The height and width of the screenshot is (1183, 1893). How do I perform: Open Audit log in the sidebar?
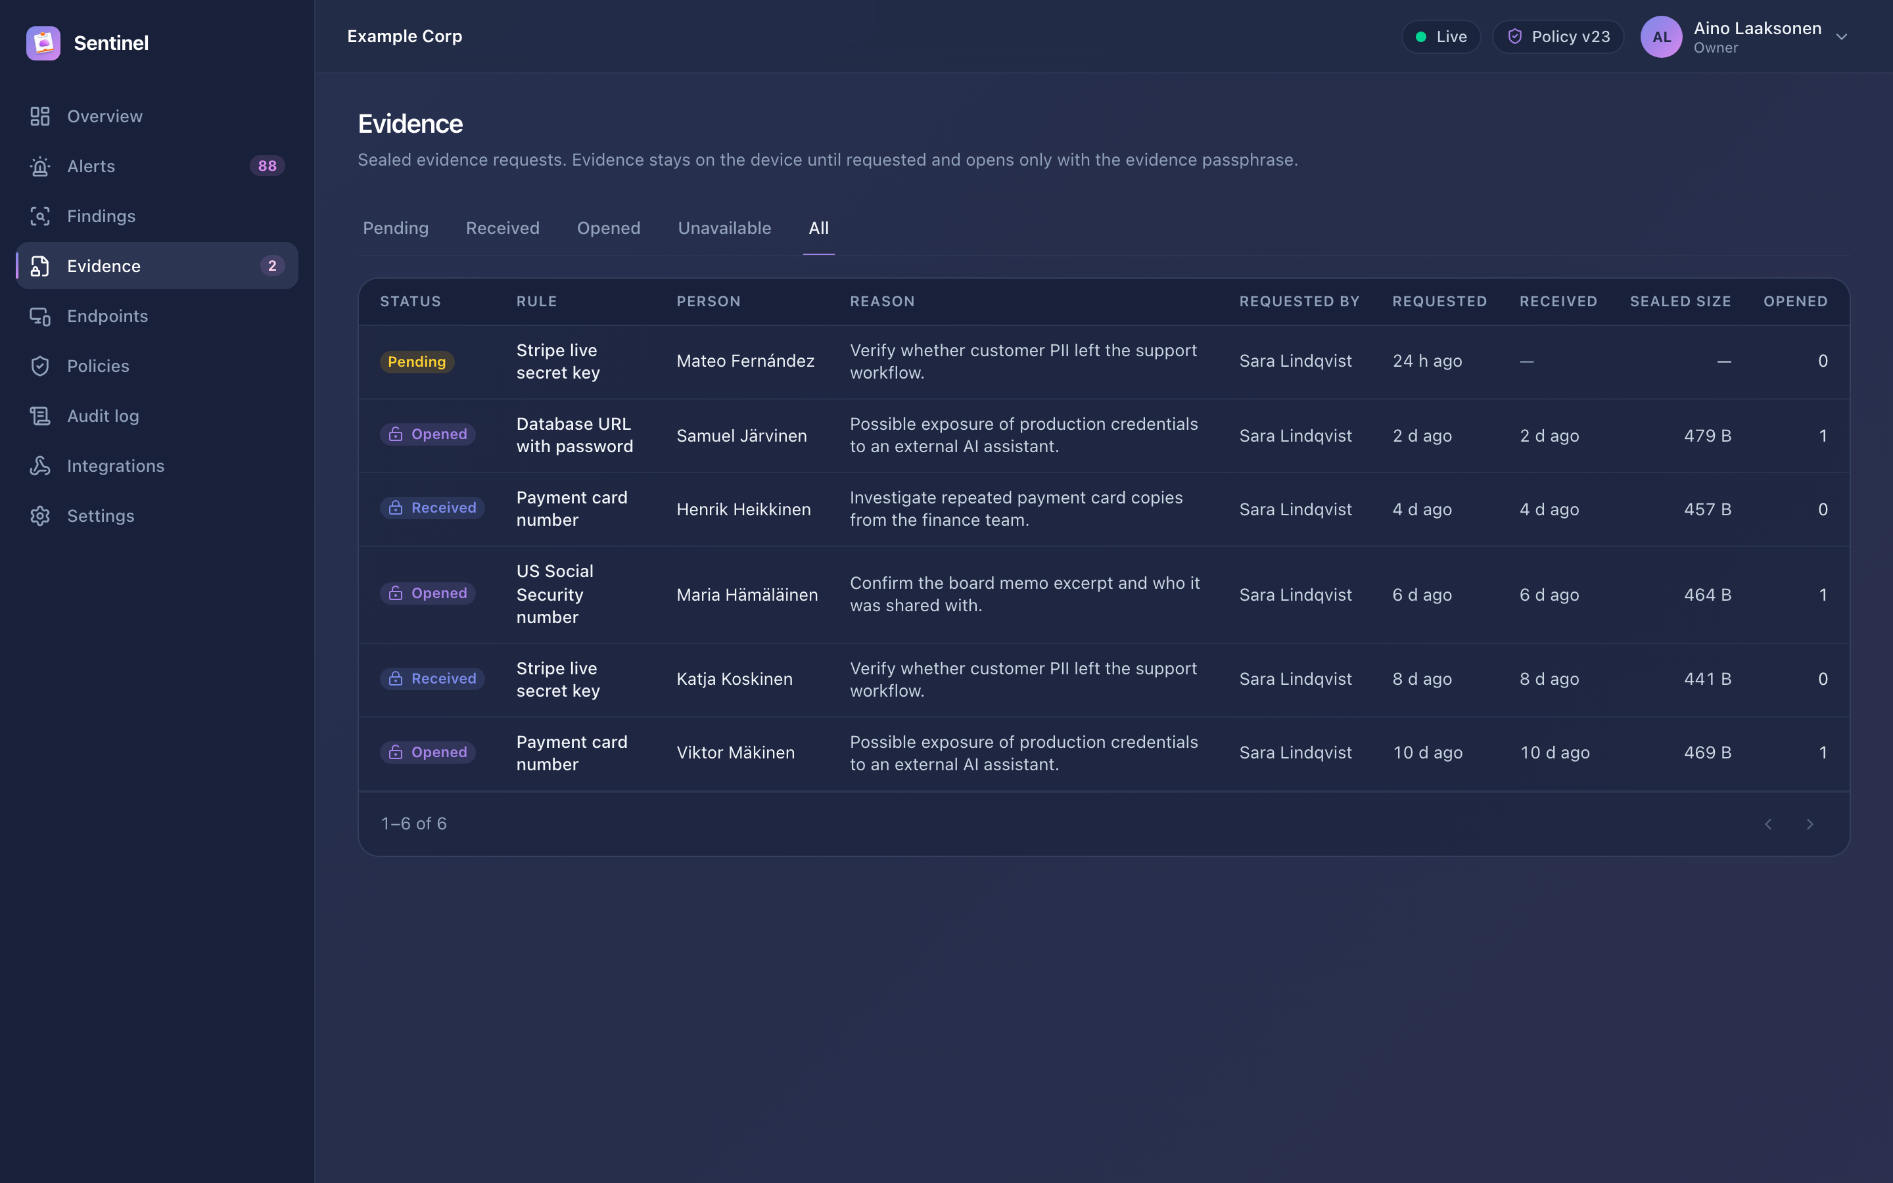click(x=157, y=416)
